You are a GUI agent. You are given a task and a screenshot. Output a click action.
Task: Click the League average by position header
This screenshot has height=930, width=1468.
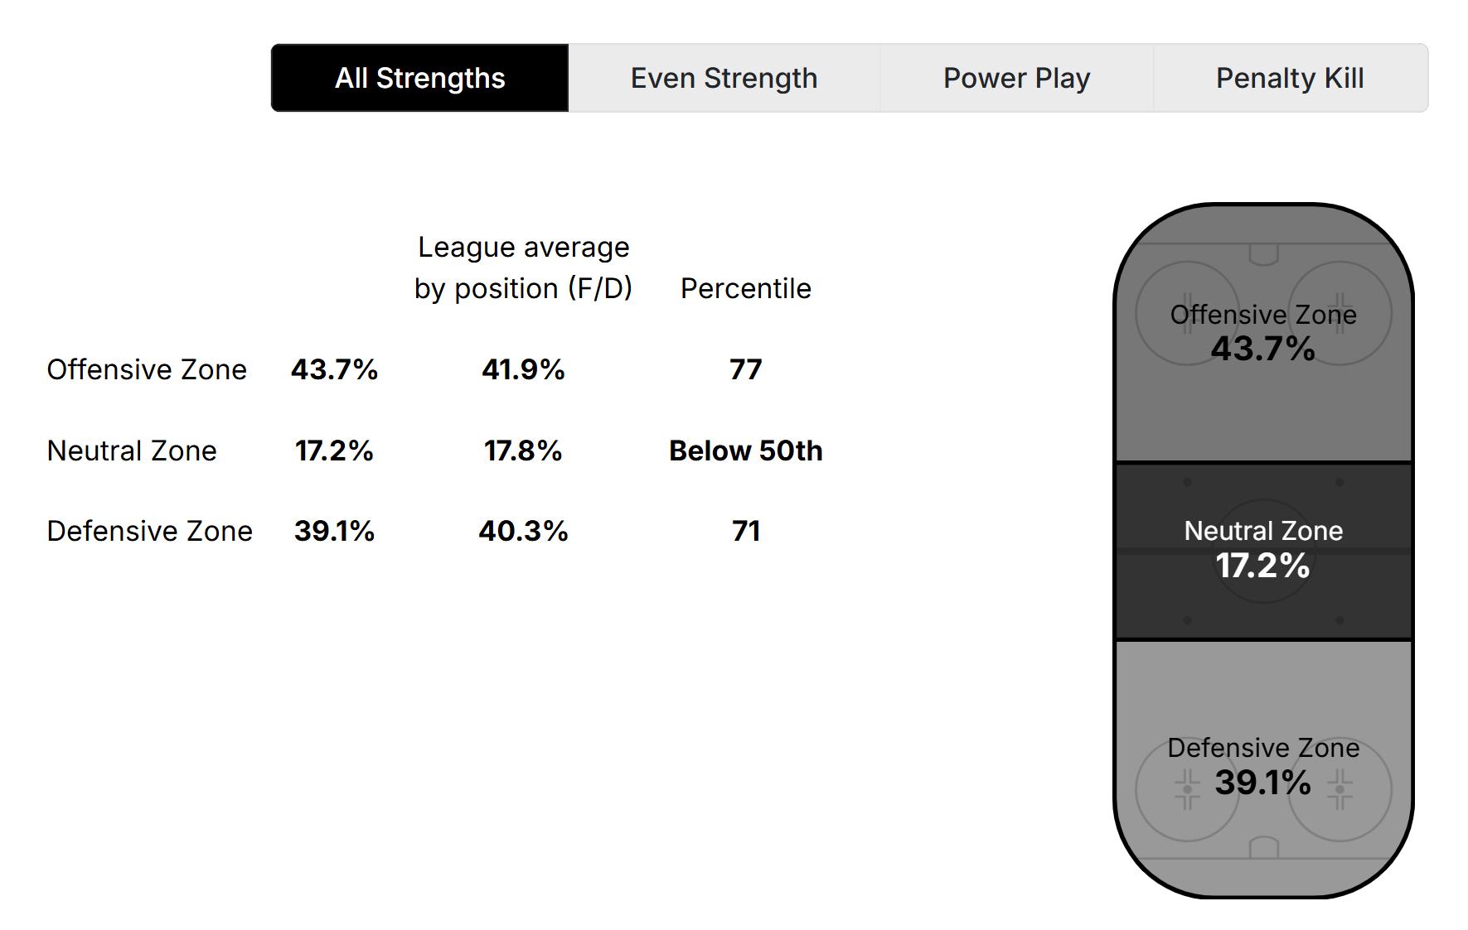(524, 267)
